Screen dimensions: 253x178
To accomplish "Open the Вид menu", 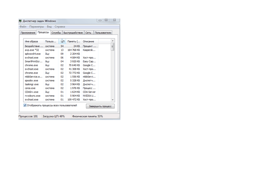I will pos(49,27).
